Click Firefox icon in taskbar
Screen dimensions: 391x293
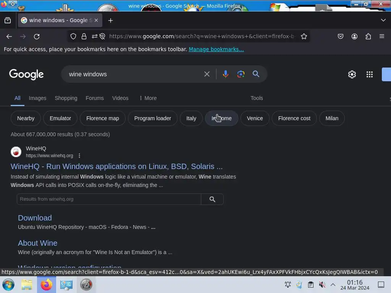pyautogui.click(x=46, y=285)
